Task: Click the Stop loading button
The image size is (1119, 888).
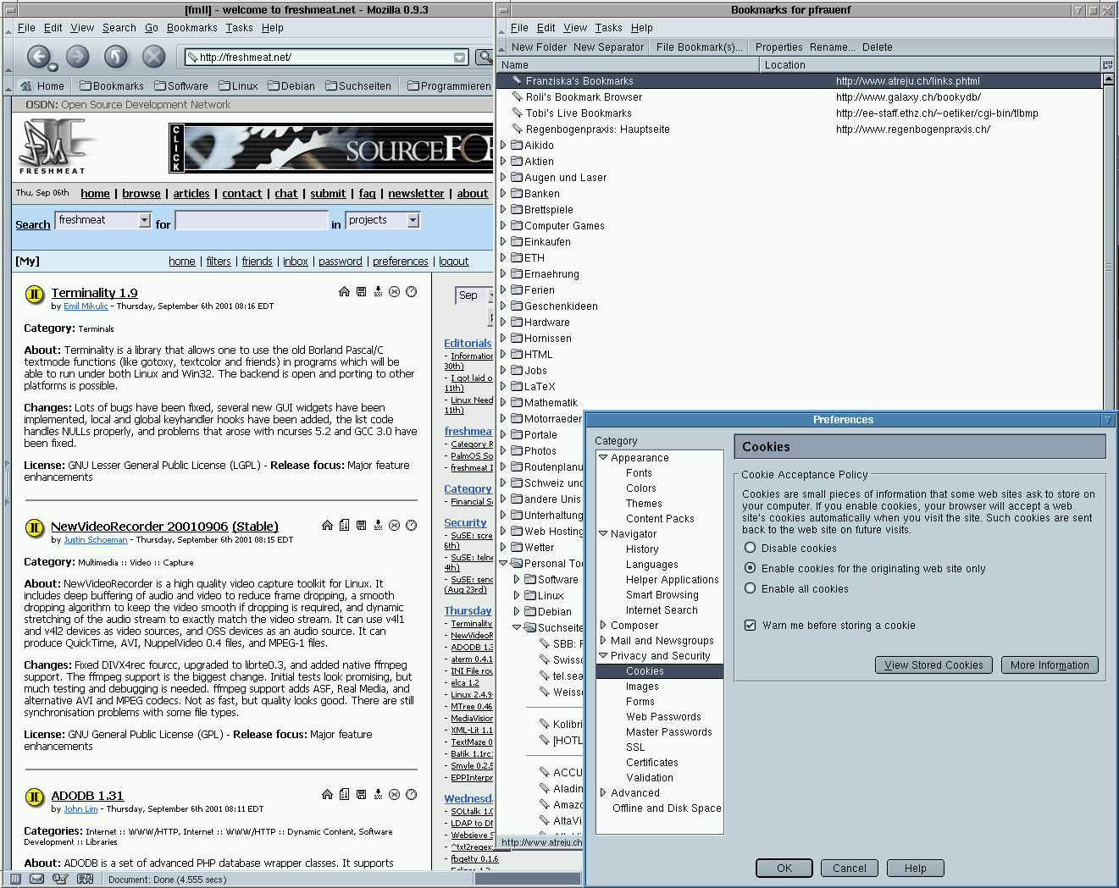Action: (x=153, y=57)
